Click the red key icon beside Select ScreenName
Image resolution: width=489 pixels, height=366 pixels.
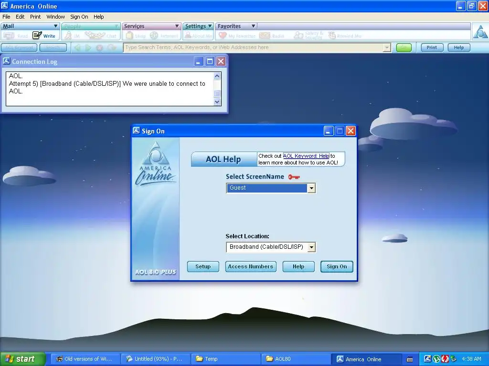294,177
